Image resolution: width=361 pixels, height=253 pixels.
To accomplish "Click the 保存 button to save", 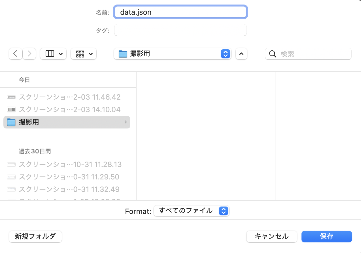I will tap(326, 237).
